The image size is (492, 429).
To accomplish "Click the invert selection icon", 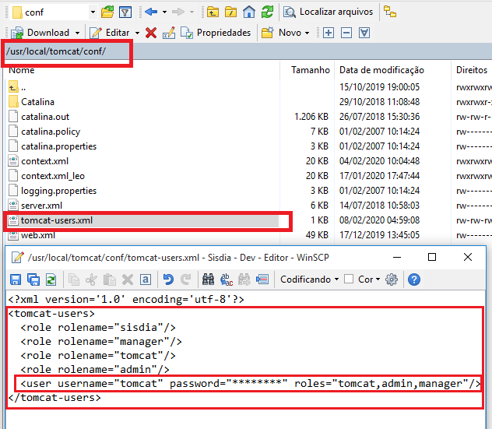I will point(364,33).
